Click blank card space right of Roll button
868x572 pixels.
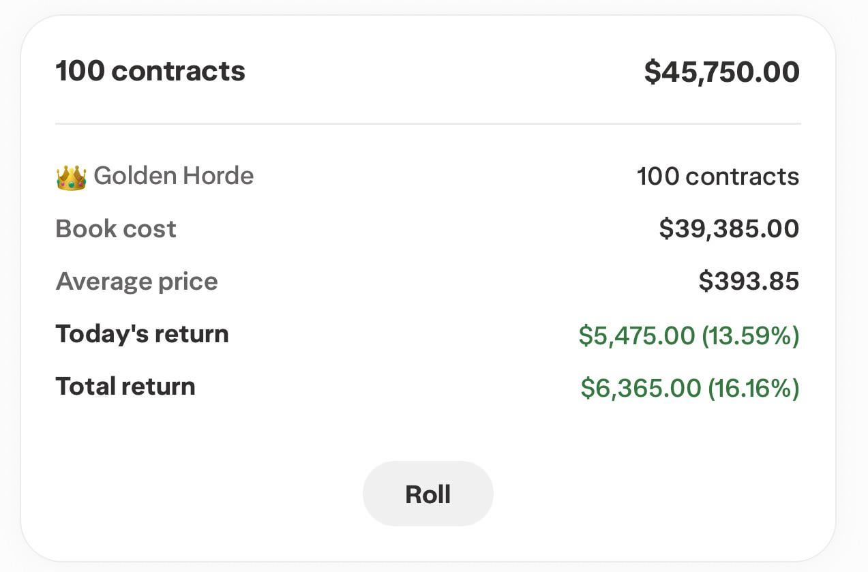[x=648, y=494]
